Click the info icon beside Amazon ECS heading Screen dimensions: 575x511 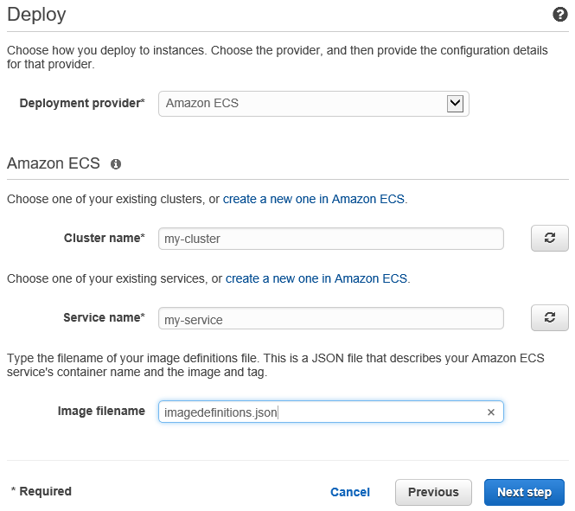[116, 163]
